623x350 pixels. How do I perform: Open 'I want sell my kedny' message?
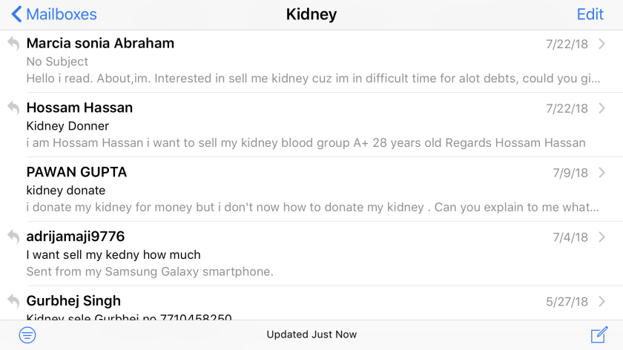[311, 254]
